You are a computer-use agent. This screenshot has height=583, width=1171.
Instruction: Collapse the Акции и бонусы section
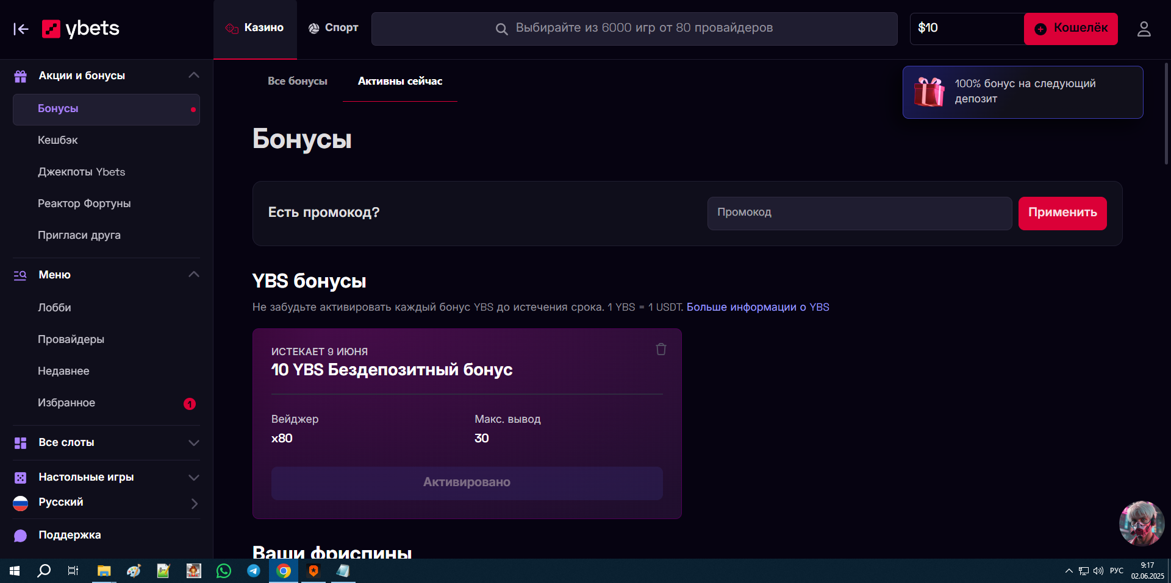[x=194, y=75]
